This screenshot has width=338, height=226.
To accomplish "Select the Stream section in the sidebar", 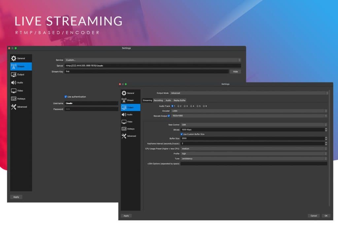I will 131,100.
